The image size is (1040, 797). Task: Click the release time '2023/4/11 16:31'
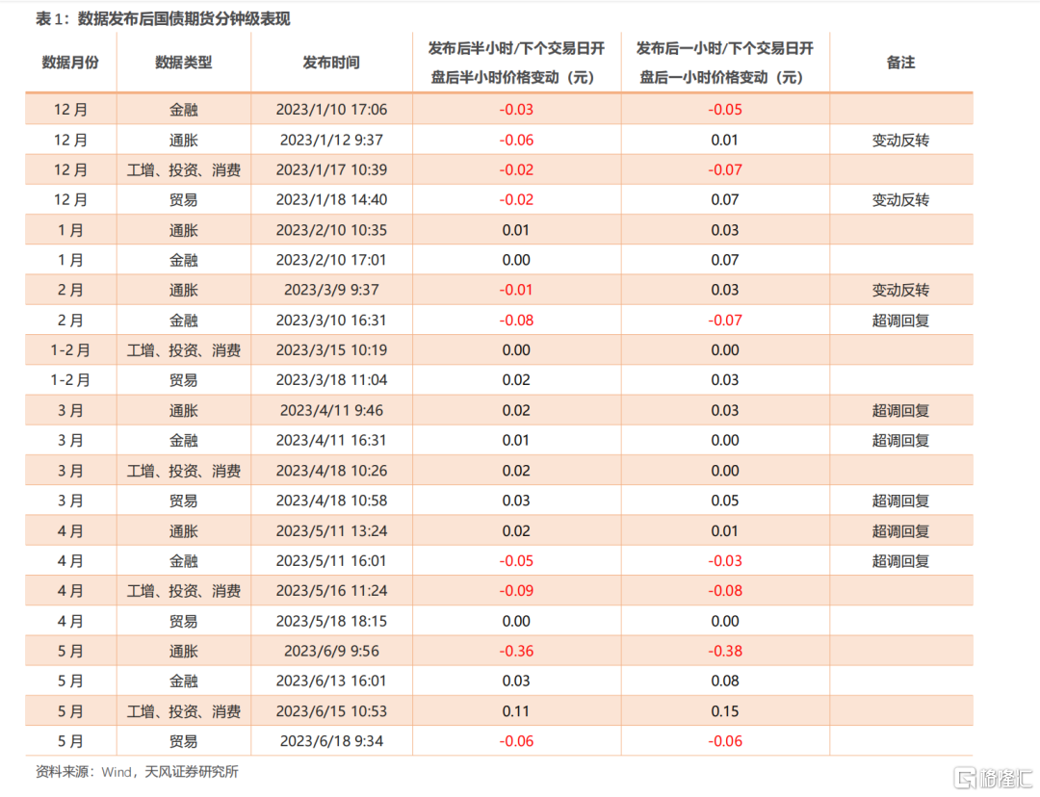click(331, 440)
